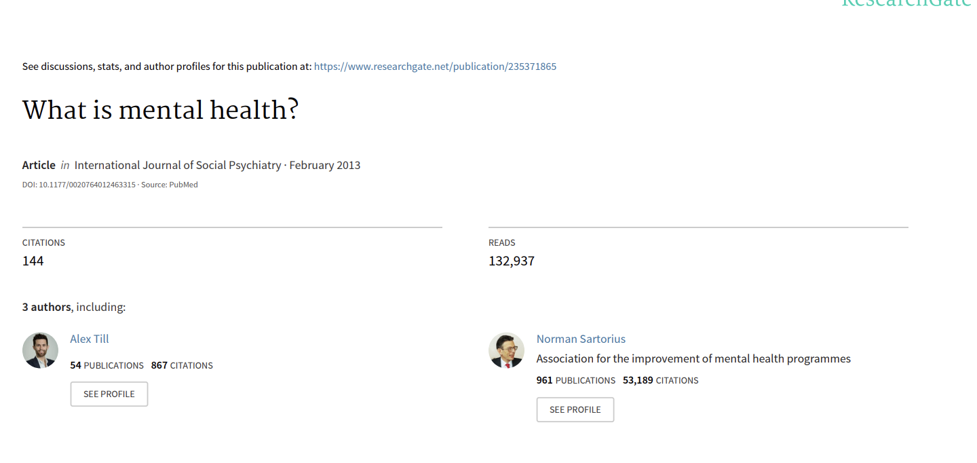This screenshot has height=463, width=977.
Task: Click Norman Sartorius's 961 publications stat
Action: (575, 380)
